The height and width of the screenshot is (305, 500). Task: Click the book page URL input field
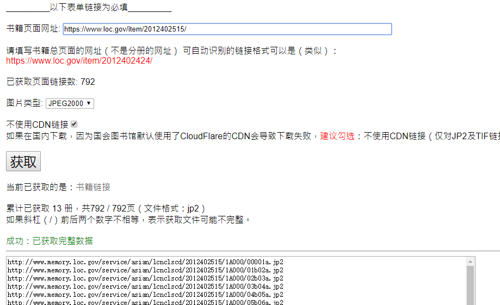[227, 29]
